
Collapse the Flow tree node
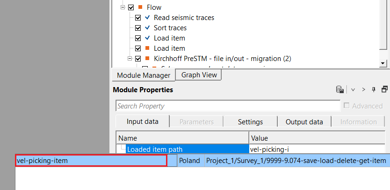(123, 7)
